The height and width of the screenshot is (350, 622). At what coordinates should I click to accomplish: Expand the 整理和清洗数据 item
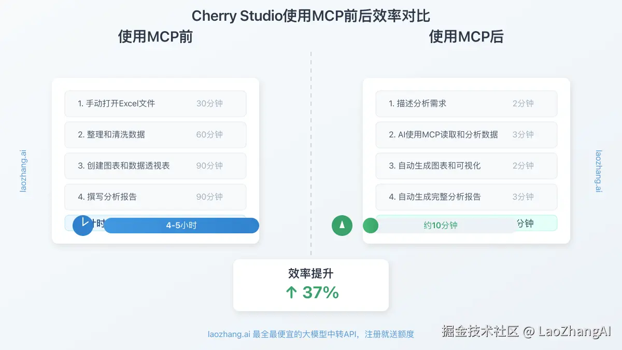tap(155, 135)
